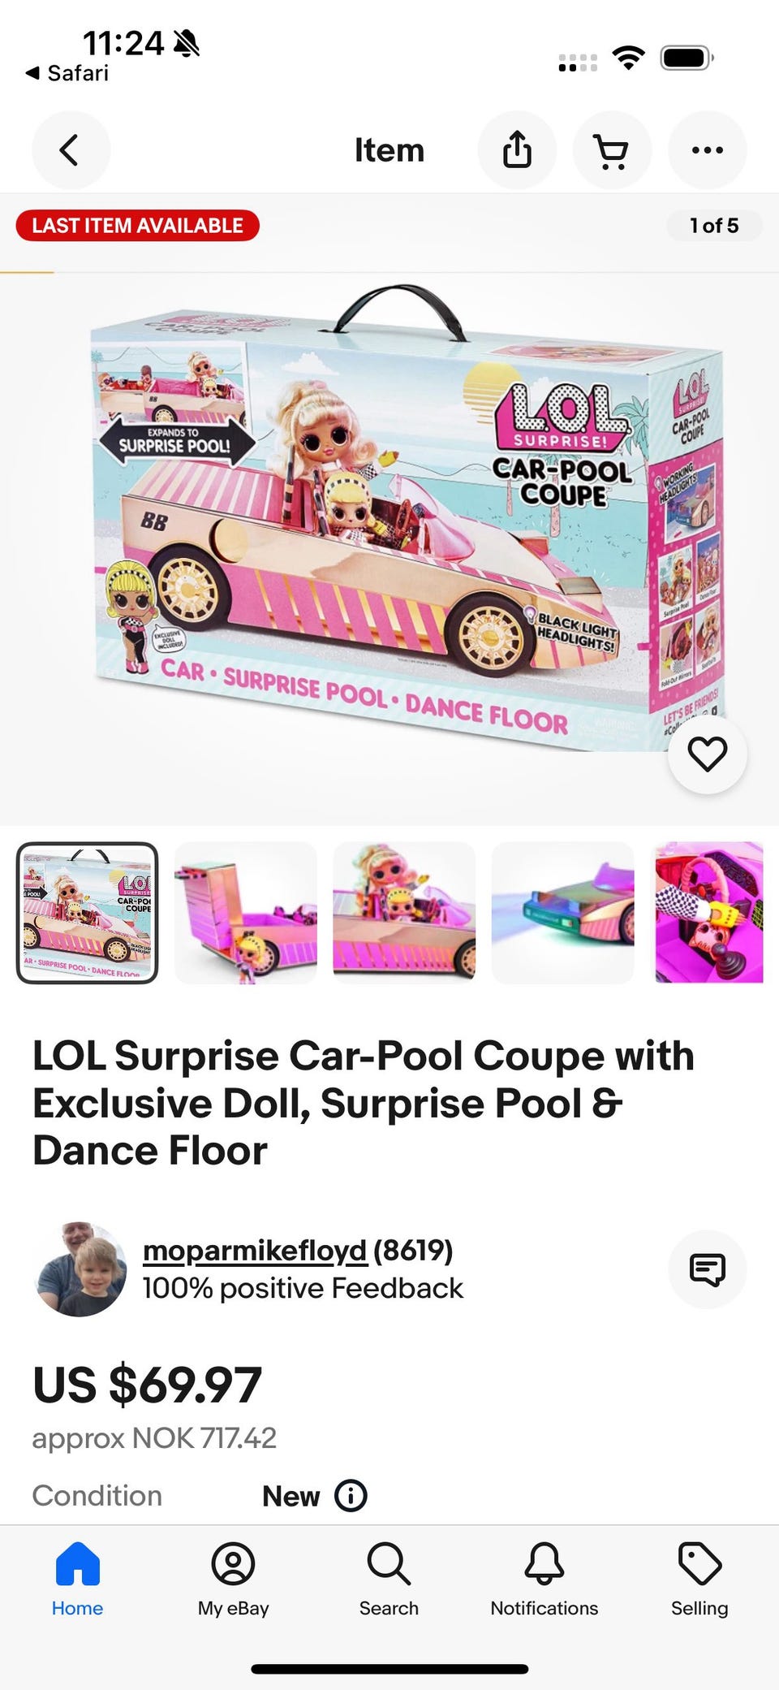The image size is (779, 1690).
Task: View fifth thumbnail of car interior
Action: tap(709, 913)
